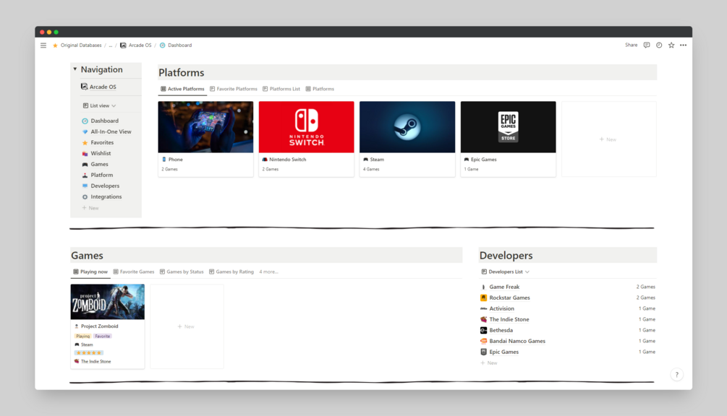The width and height of the screenshot is (727, 416).
Task: Click Steam label on Project Zomboid card
Action: tap(87, 344)
